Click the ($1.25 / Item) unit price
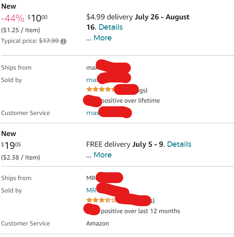The width and height of the screenshot is (234, 237). pos(21,30)
